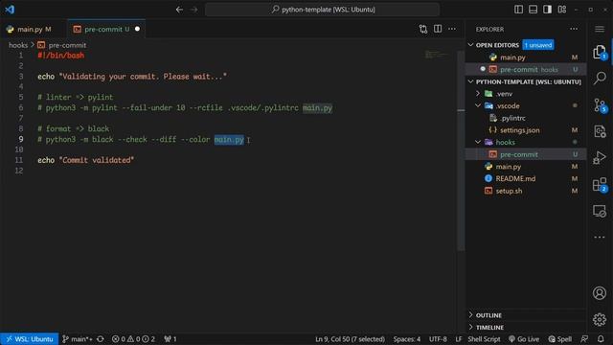Image resolution: width=613 pixels, height=345 pixels.
Task: Change Spaces: 4 indentation setting
Action: click(406, 339)
